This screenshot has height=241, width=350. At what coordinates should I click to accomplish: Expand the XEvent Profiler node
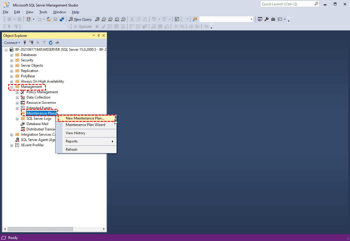click(x=11, y=146)
